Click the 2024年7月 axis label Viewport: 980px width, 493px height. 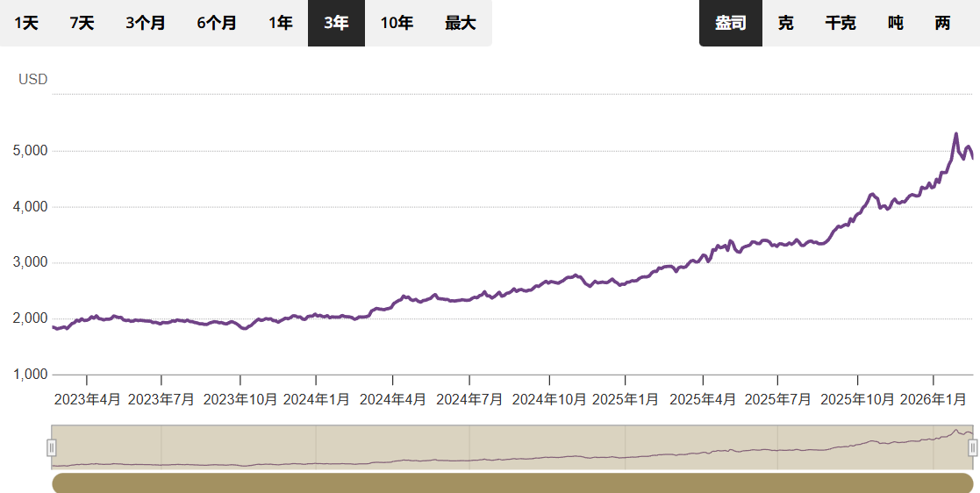[x=469, y=399]
